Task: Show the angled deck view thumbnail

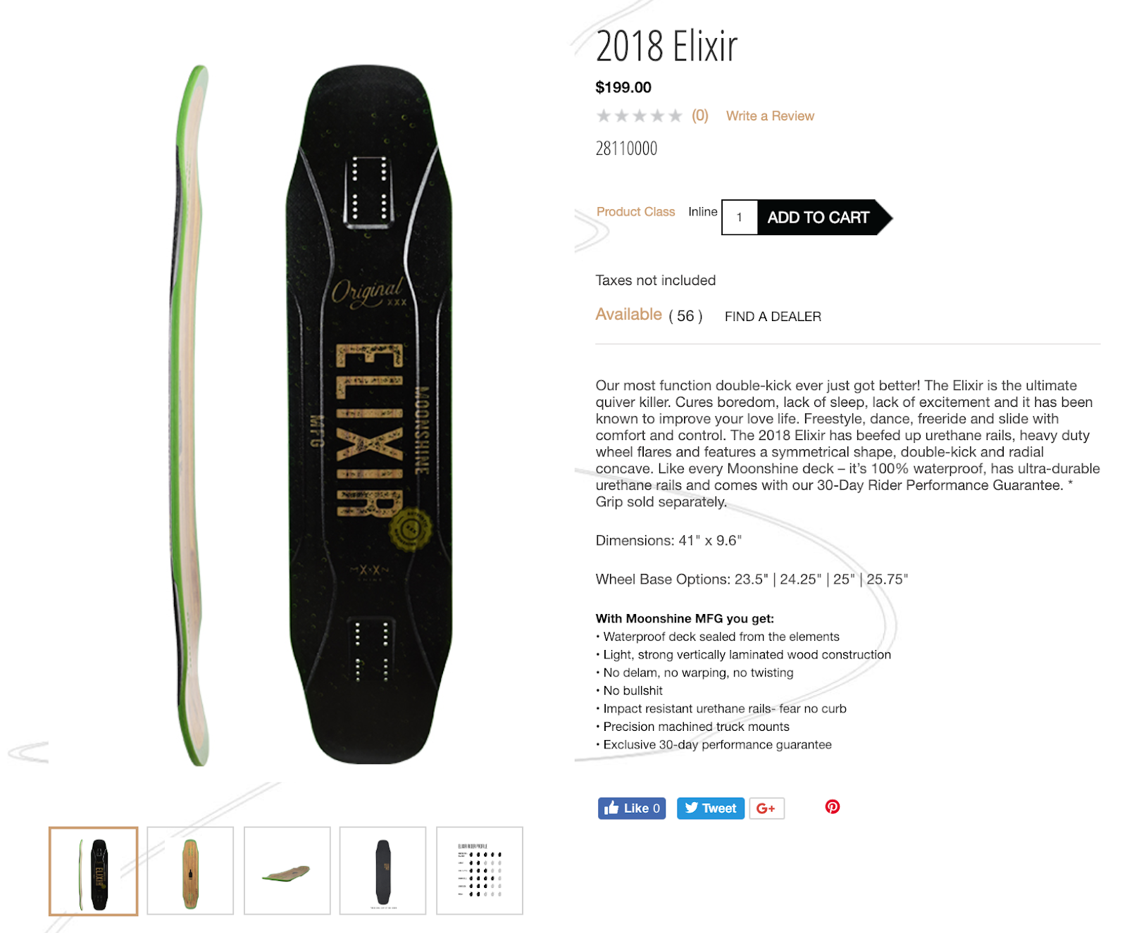Action: pos(287,871)
